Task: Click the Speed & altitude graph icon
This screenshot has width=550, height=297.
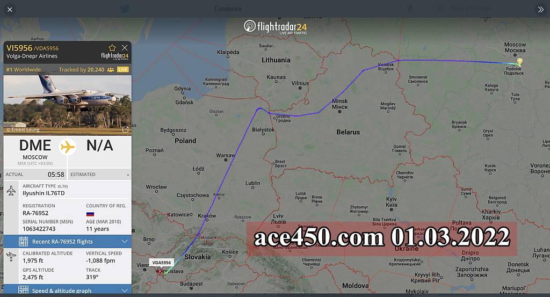Action: (23, 290)
